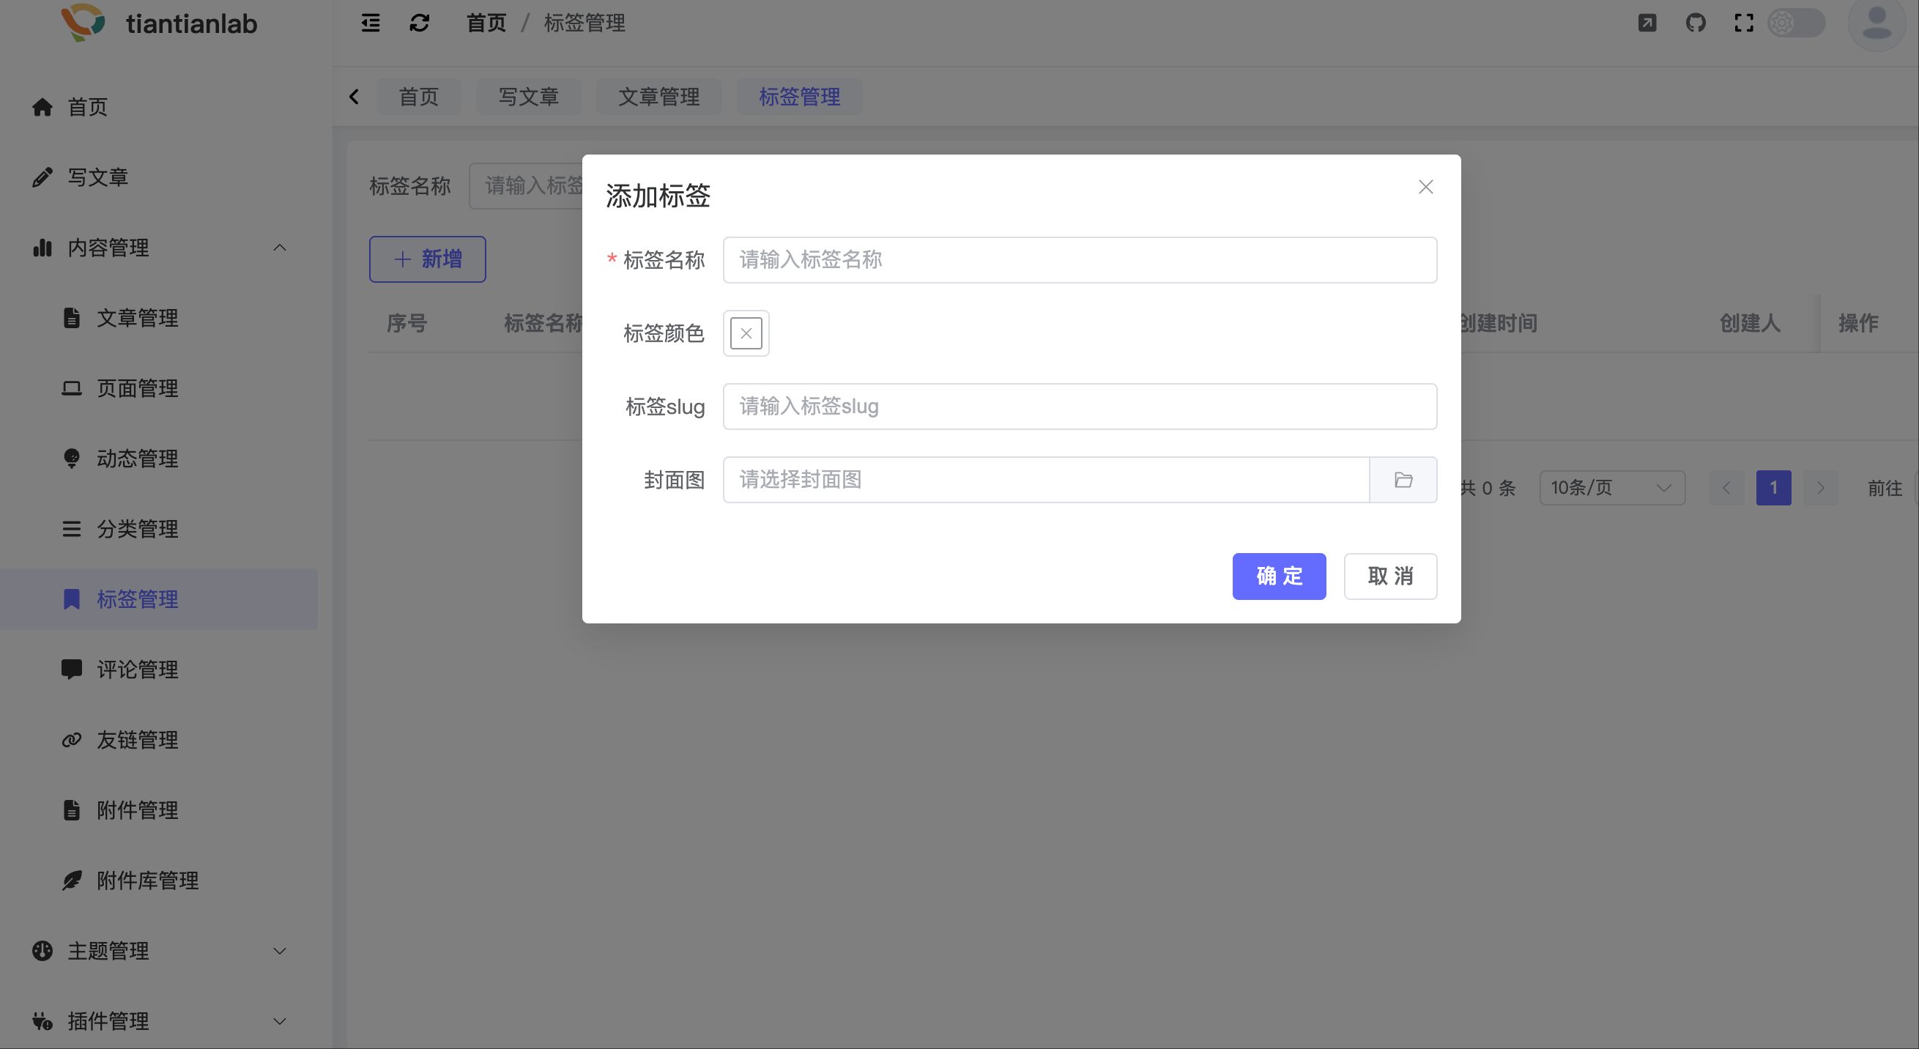Click the tab bar left scroll arrow
The height and width of the screenshot is (1049, 1919).
tap(355, 97)
